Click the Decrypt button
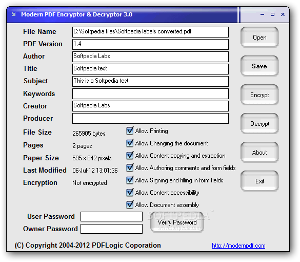The height and width of the screenshot is (262, 300). point(259,123)
